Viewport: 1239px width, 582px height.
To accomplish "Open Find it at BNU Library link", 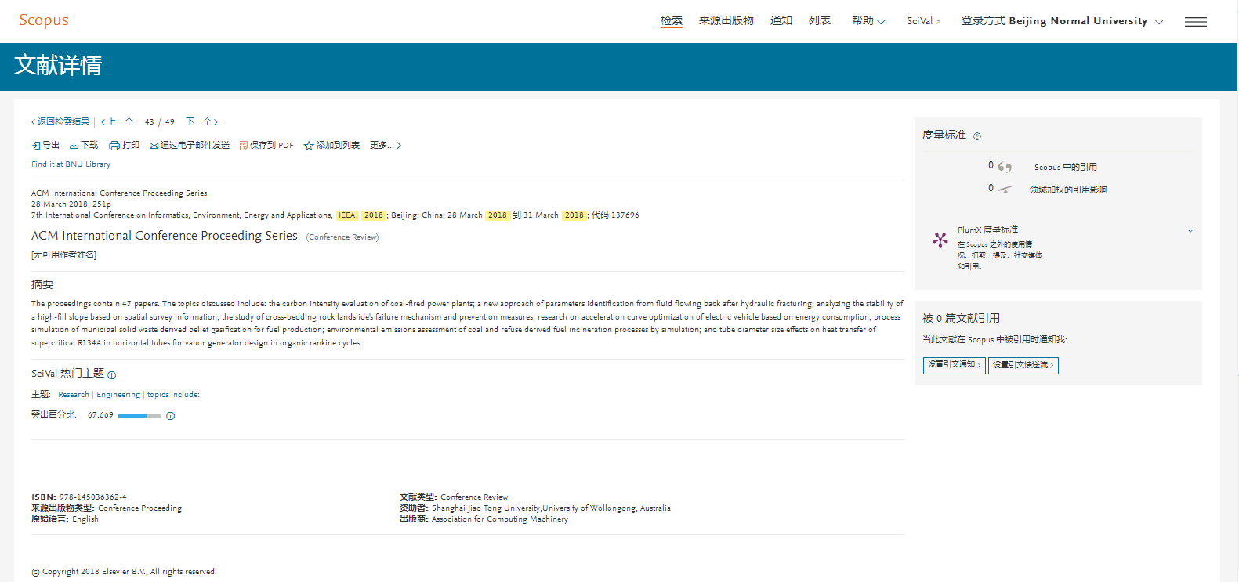I will pyautogui.click(x=71, y=164).
